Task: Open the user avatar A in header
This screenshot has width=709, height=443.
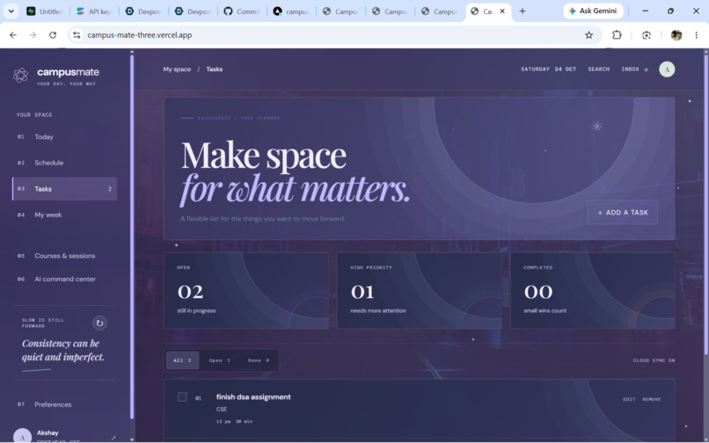Action: (x=667, y=69)
